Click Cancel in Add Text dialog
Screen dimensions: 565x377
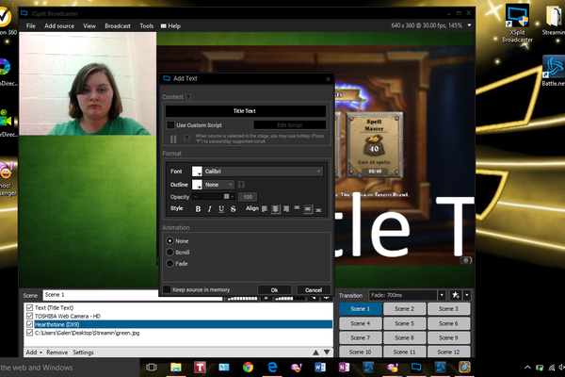tap(314, 289)
